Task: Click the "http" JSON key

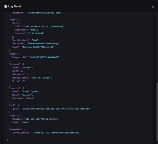Action: pos(13,54)
